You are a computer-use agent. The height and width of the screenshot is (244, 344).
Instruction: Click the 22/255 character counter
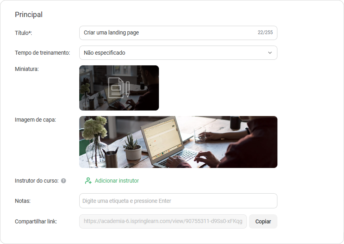[265, 32]
